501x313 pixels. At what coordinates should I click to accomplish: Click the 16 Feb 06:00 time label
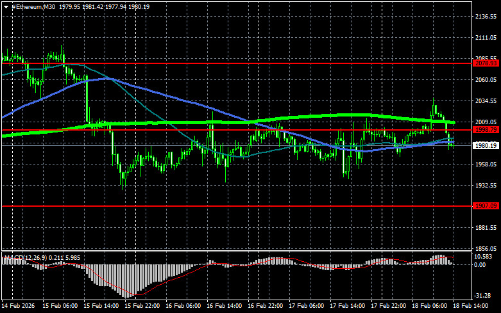(x=183, y=306)
